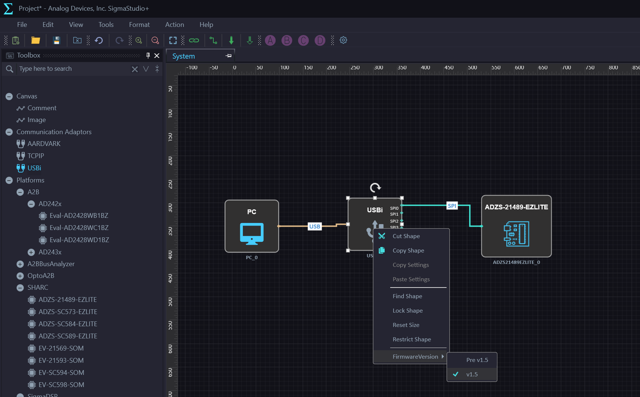Choose Reset Size from context menu
The height and width of the screenshot is (397, 640).
click(x=411, y=325)
